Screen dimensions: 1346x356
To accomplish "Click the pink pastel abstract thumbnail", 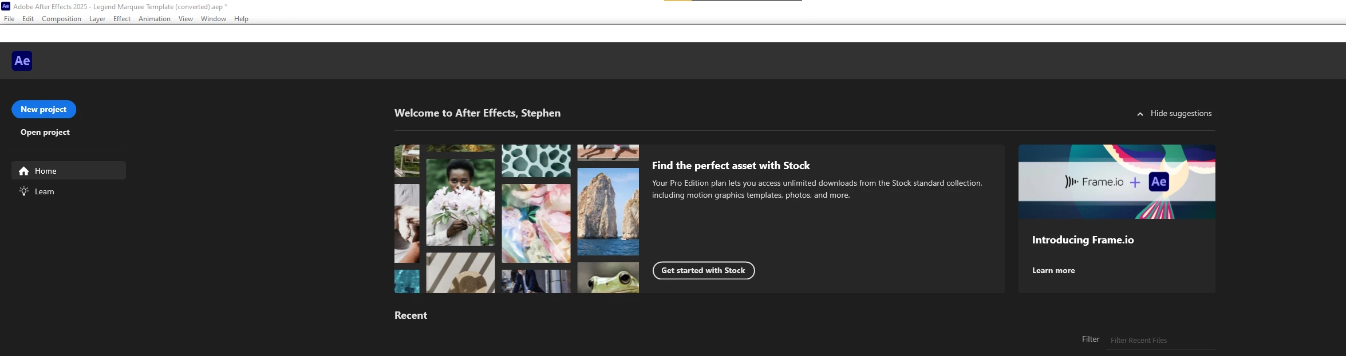I will pyautogui.click(x=536, y=223).
